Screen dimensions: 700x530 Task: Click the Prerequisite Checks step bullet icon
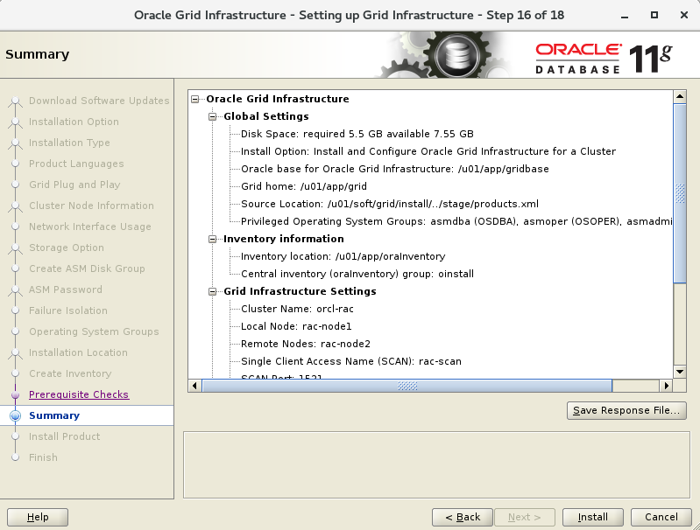[15, 395]
